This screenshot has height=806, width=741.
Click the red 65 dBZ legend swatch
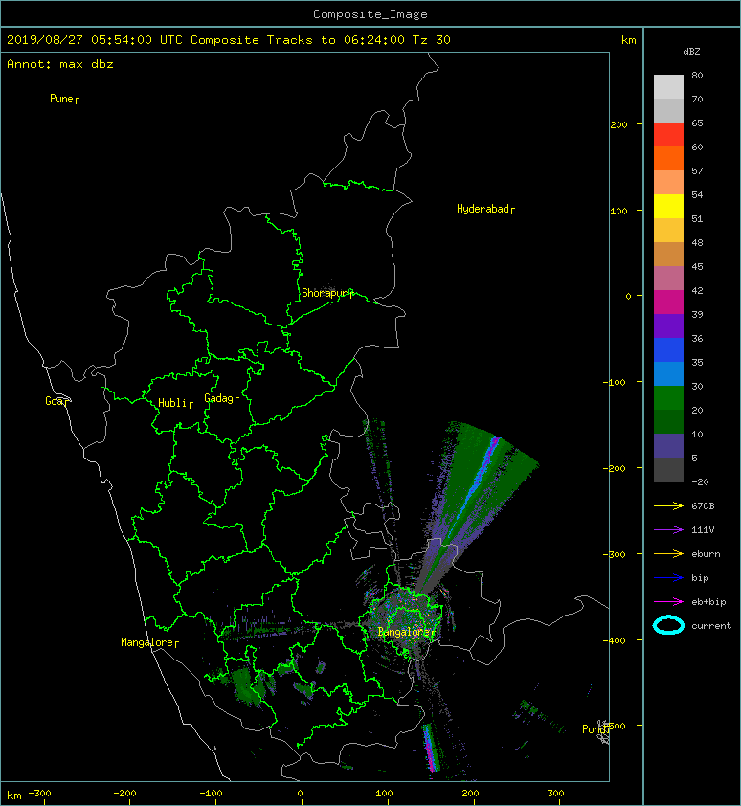coord(668,135)
